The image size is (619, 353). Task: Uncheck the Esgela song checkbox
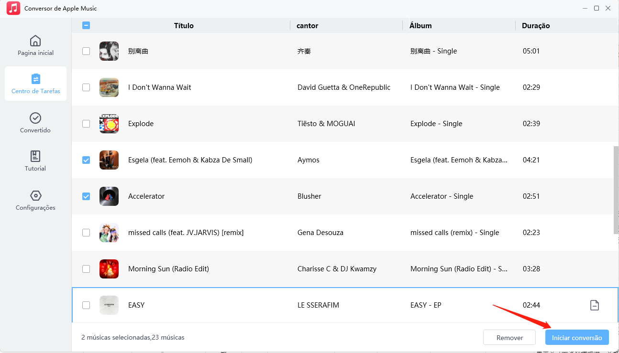click(x=86, y=160)
